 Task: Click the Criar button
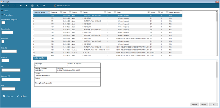pyautogui.click(x=213, y=104)
